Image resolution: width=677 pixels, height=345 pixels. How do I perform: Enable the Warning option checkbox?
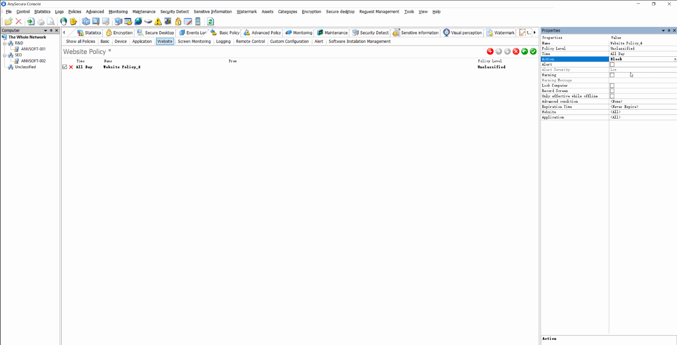click(x=612, y=75)
